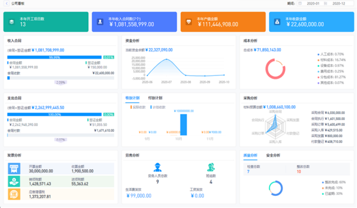Toggle the 计划收款 legend in the chart
The image size is (357, 208).
[x=159, y=107]
